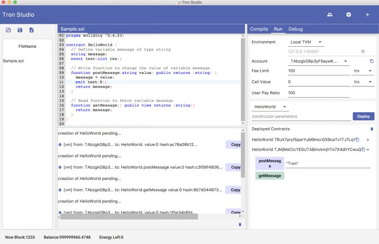Click the Deploy button
The height and width of the screenshot is (244, 379).
[364, 116]
